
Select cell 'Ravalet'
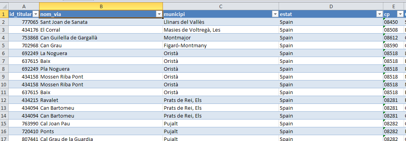pyautogui.click(x=101, y=100)
